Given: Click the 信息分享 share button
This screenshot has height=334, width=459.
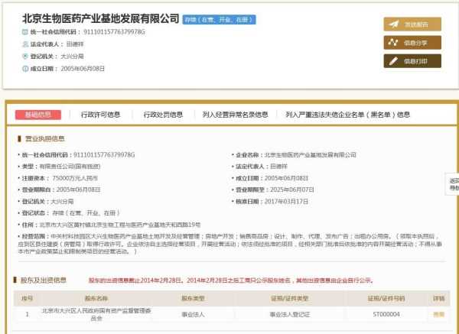Looking at the screenshot, I should click(x=412, y=43).
